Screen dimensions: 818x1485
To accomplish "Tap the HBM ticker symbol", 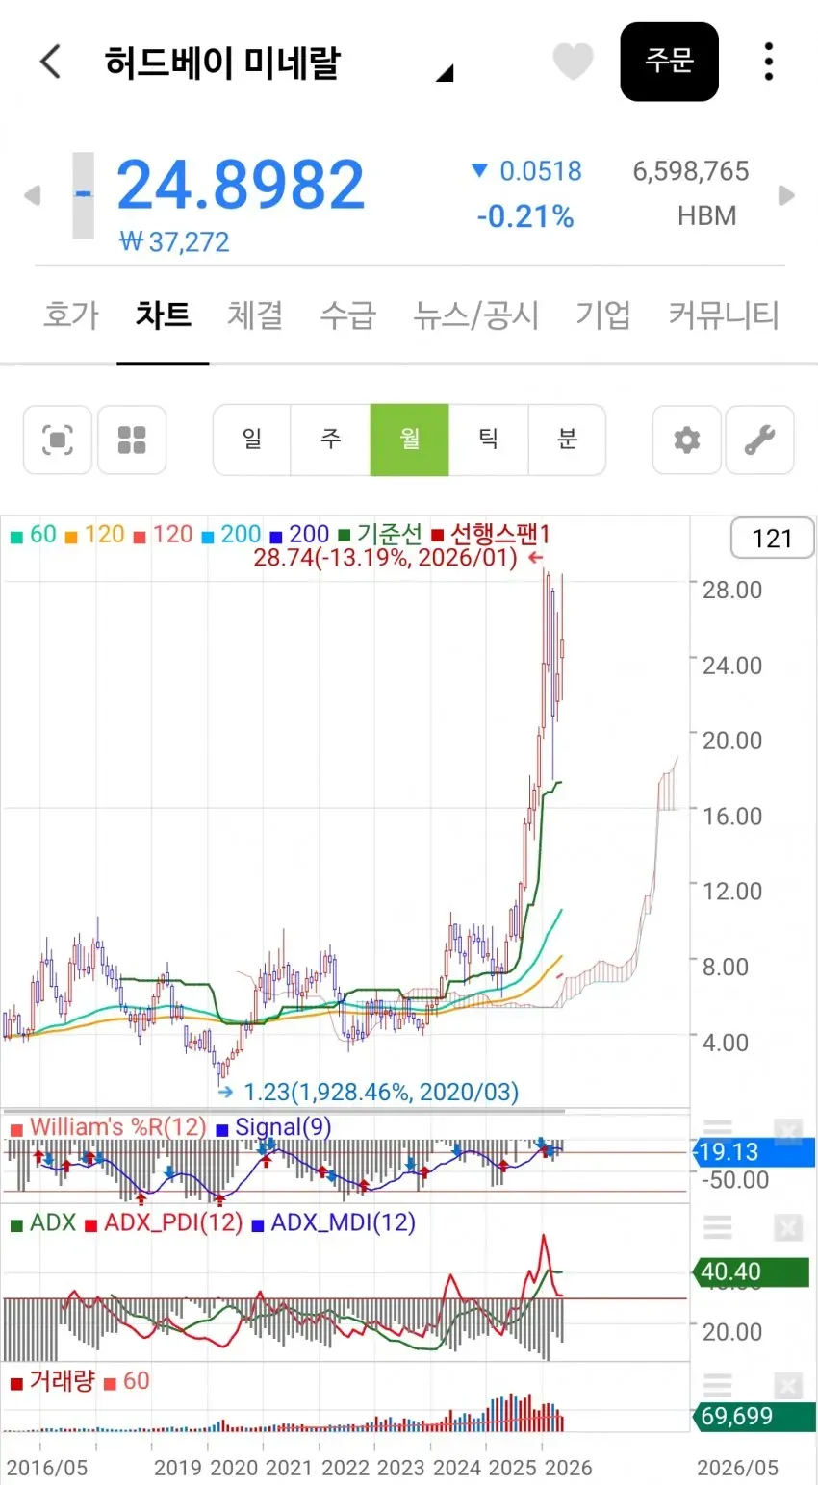I will coord(707,215).
